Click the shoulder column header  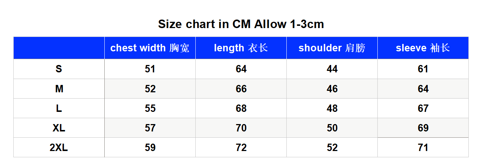(332, 48)
